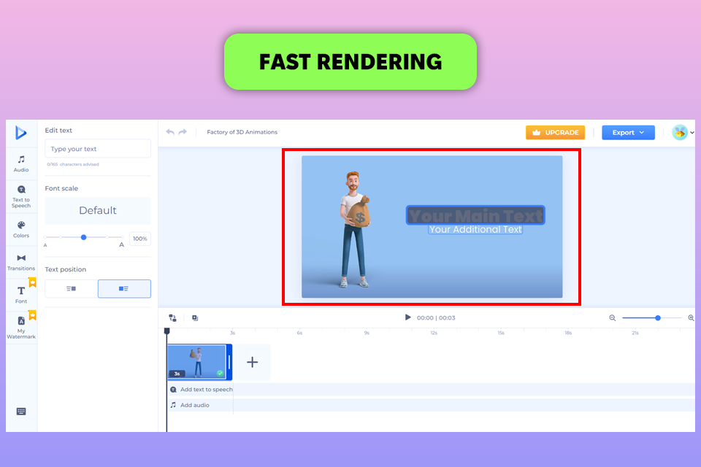Click Add text to speech
Screen dimensions: 701x467
click(207, 390)
